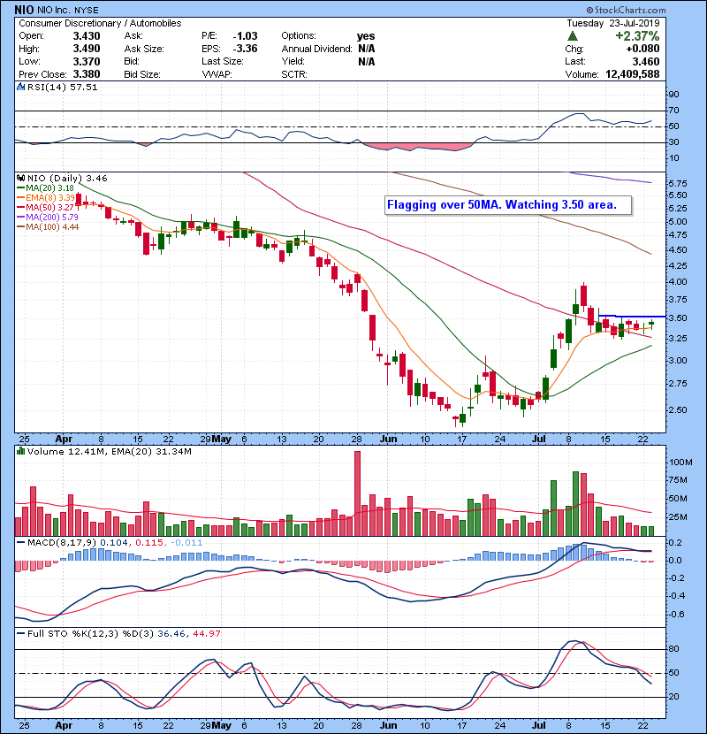
Task: Select the 'NIO Inc.' company name
Action: pos(54,10)
